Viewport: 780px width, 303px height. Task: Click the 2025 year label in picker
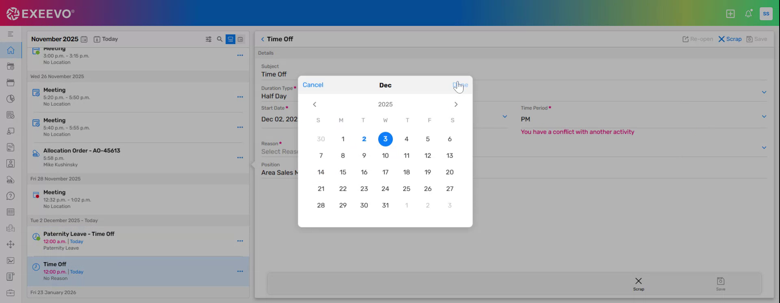tap(386, 105)
